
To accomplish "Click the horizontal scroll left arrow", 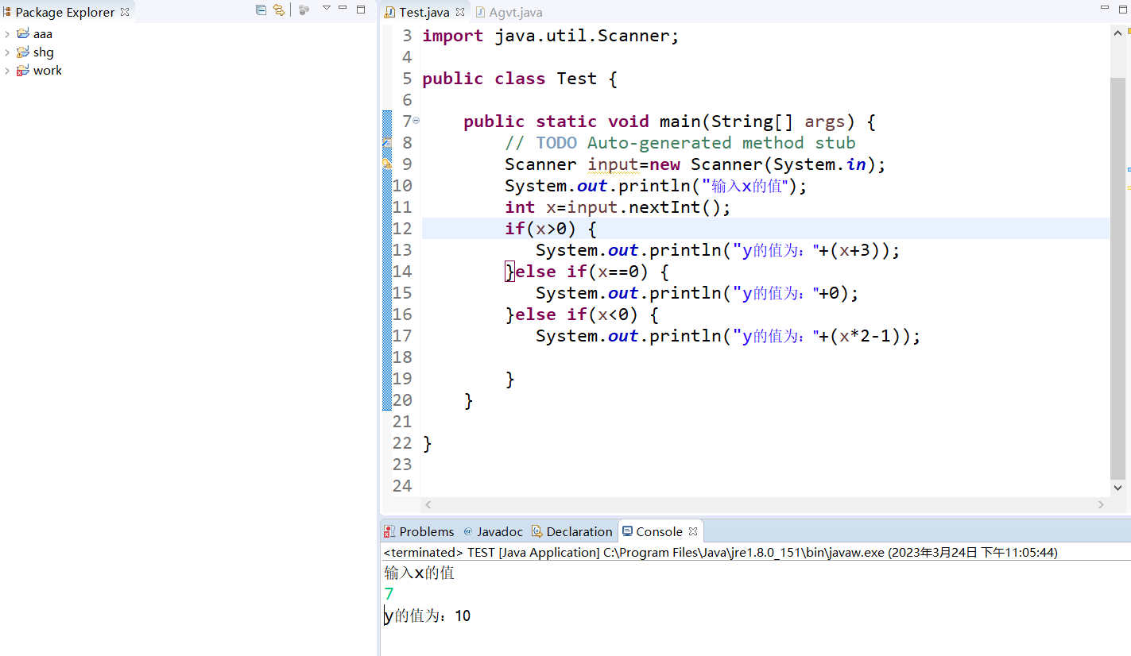I will tap(428, 504).
